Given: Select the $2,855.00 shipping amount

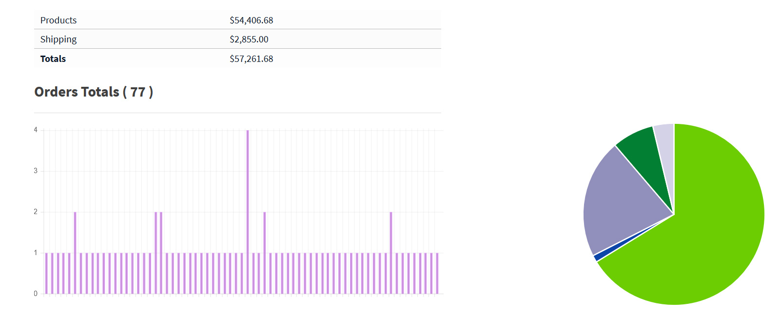Looking at the screenshot, I should click(x=249, y=39).
